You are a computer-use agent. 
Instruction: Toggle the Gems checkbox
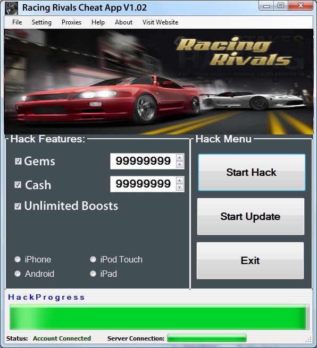point(18,161)
